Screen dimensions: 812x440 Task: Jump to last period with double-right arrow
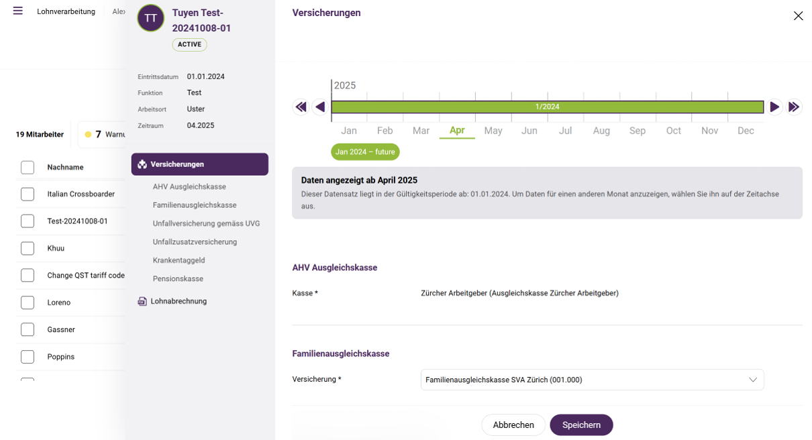click(x=794, y=107)
